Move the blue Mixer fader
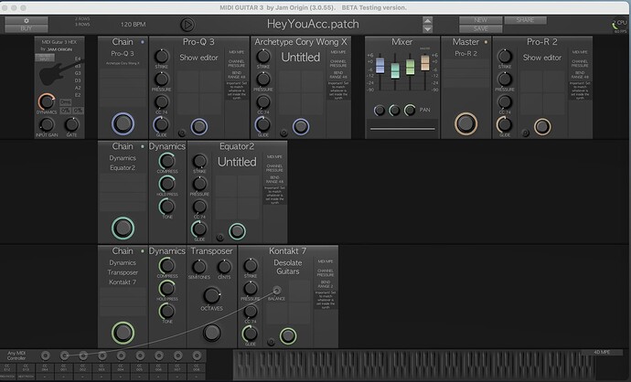This screenshot has width=631, height=382. pos(380,66)
